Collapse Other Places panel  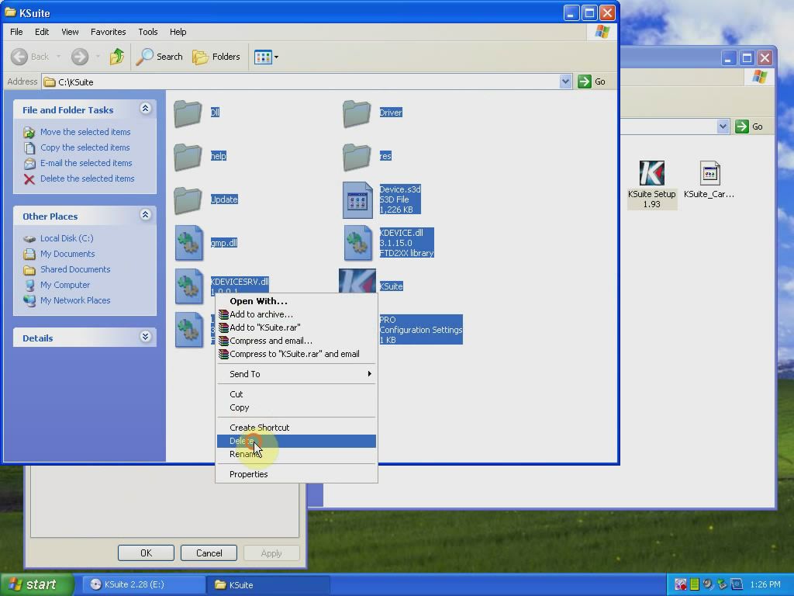[x=145, y=215]
